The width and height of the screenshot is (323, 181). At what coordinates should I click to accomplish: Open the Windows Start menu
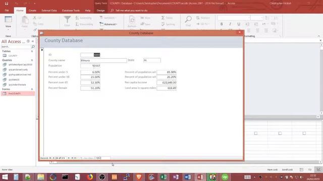[x=5, y=177]
